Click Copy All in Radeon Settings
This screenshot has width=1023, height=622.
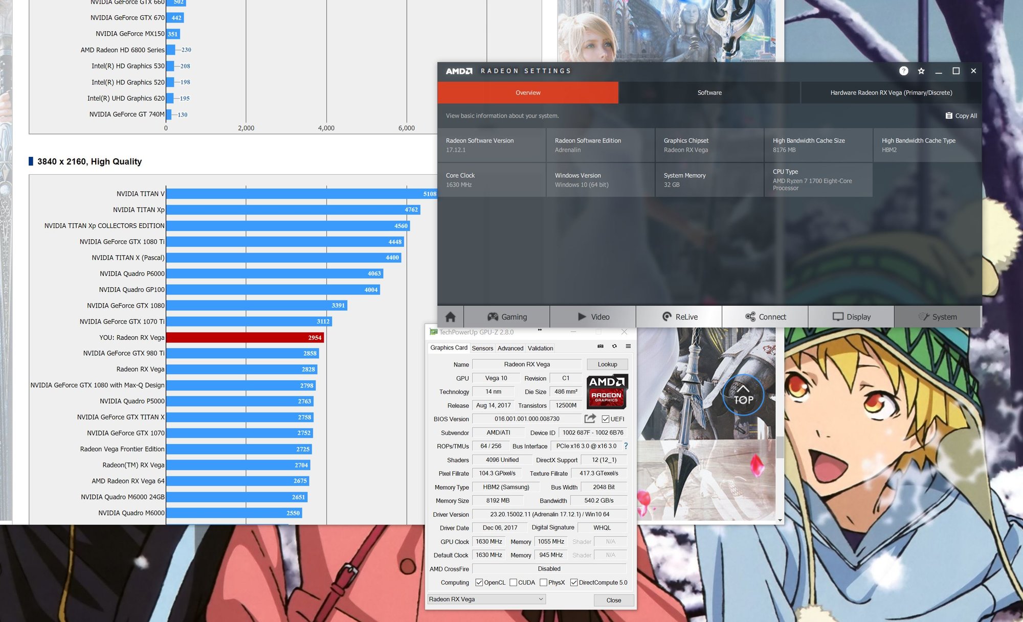961,116
